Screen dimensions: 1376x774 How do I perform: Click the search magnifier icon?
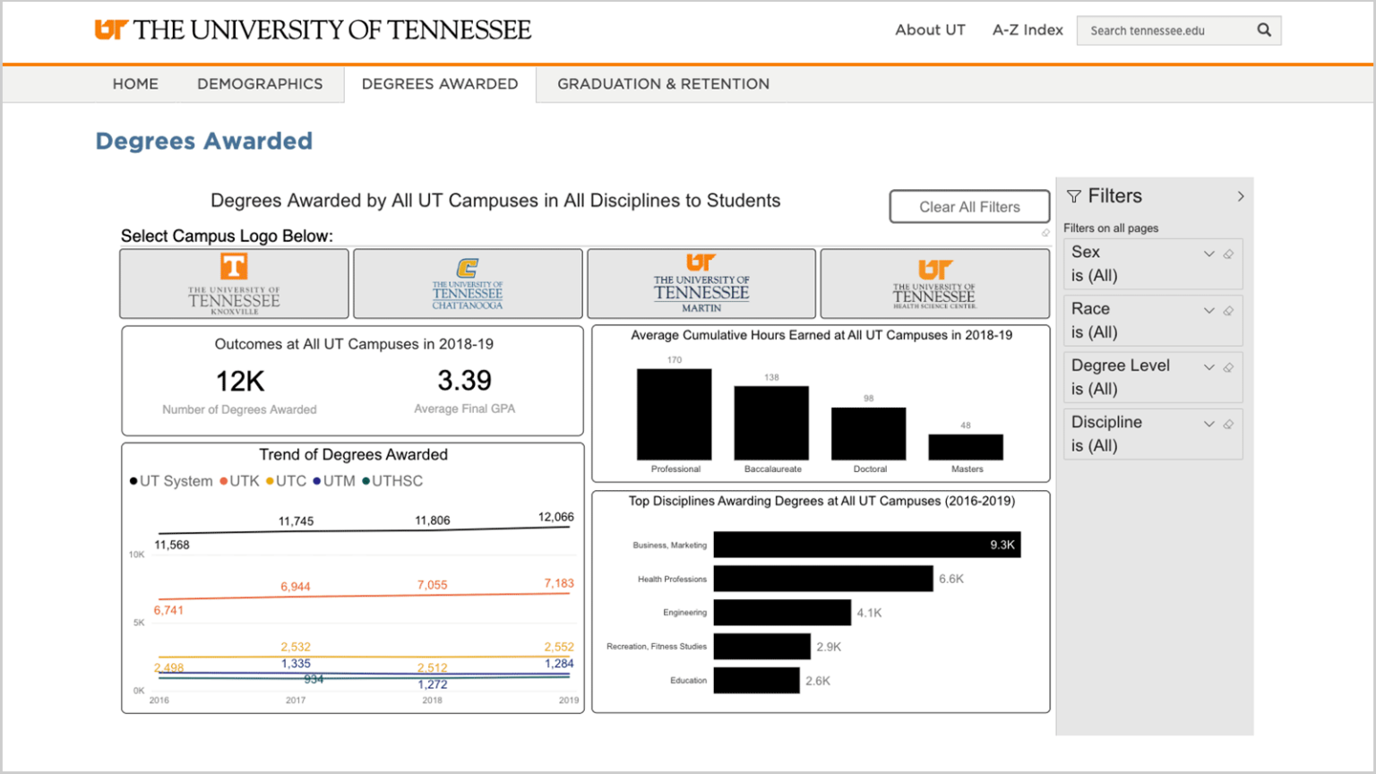pyautogui.click(x=1264, y=30)
